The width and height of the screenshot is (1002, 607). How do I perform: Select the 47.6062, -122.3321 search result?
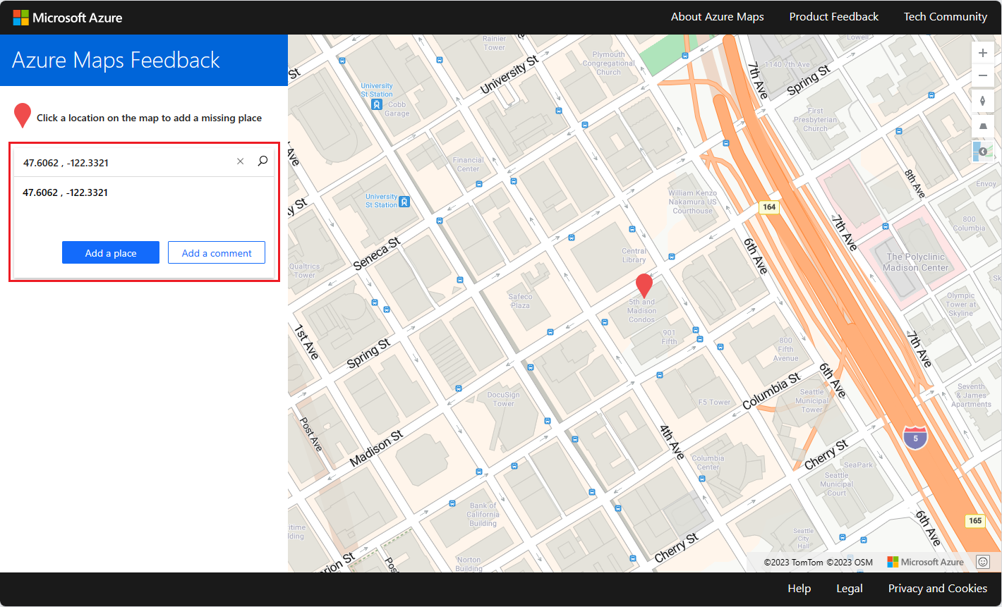66,192
